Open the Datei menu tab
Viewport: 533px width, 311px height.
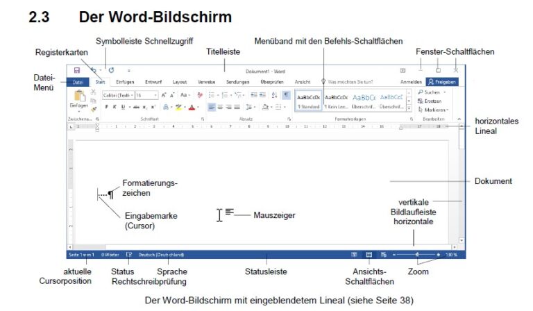point(78,82)
